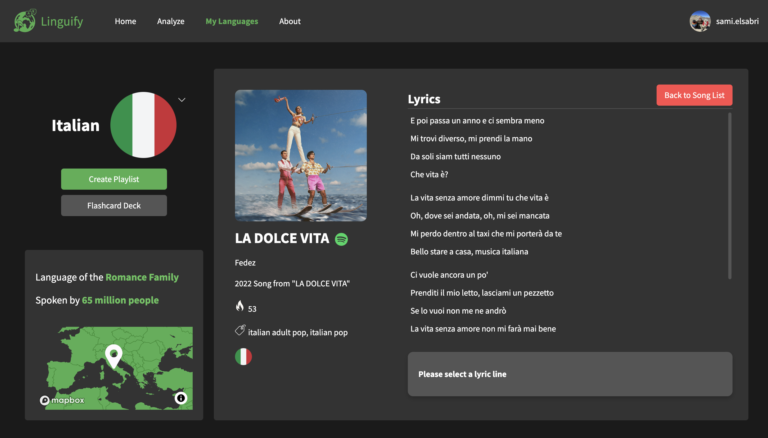Viewport: 768px width, 438px height.
Task: Navigate to Home in navbar
Action: 125,21
